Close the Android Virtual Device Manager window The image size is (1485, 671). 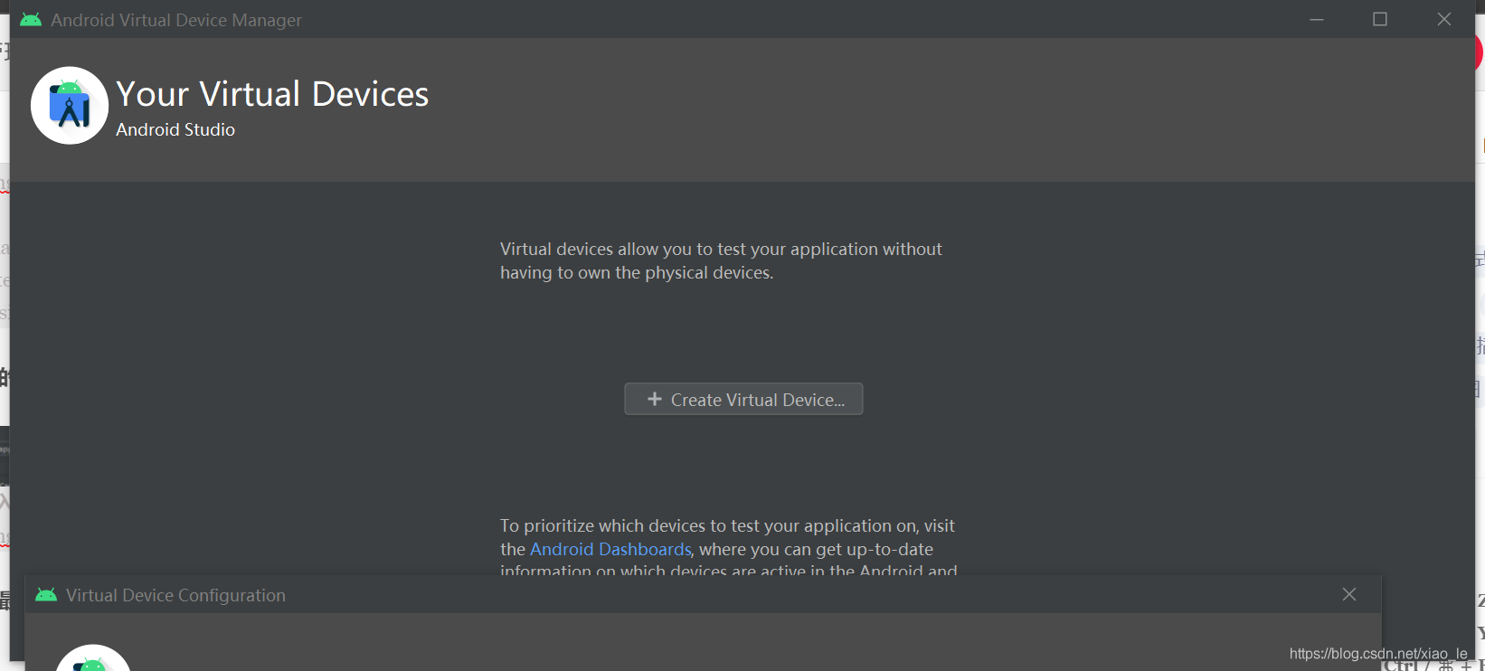(x=1444, y=20)
